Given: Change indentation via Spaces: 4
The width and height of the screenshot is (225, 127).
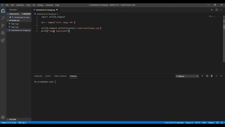Looking at the screenshot, I should pyautogui.click(x=189, y=123).
